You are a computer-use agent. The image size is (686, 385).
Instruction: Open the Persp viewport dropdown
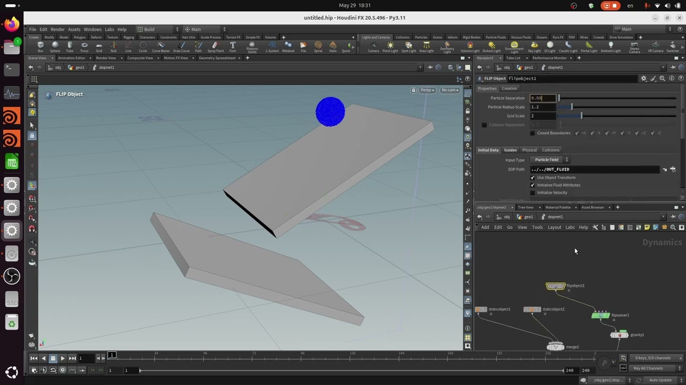coord(427,90)
